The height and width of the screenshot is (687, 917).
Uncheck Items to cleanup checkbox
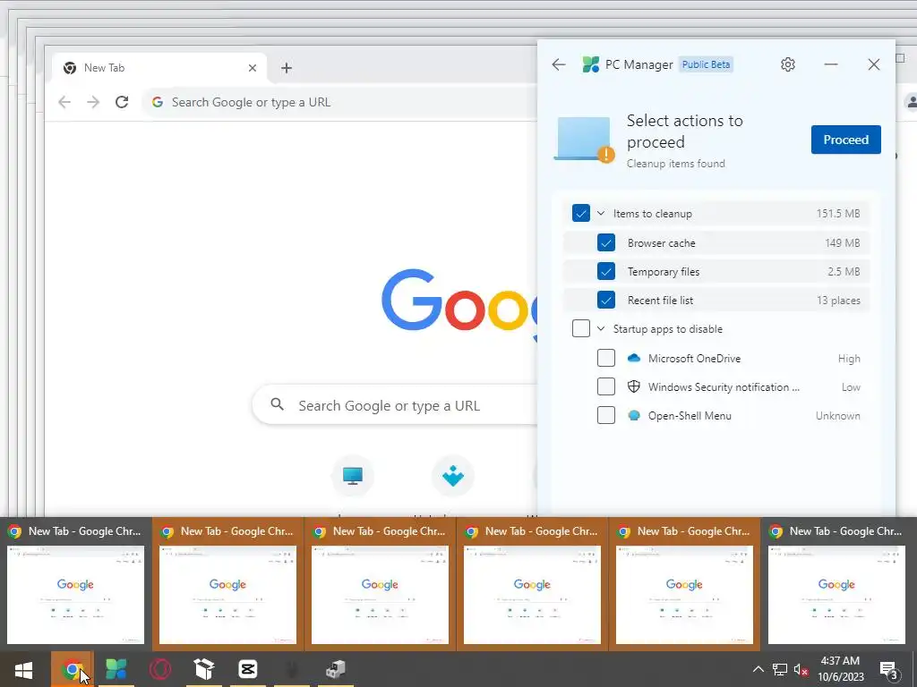pyautogui.click(x=580, y=213)
